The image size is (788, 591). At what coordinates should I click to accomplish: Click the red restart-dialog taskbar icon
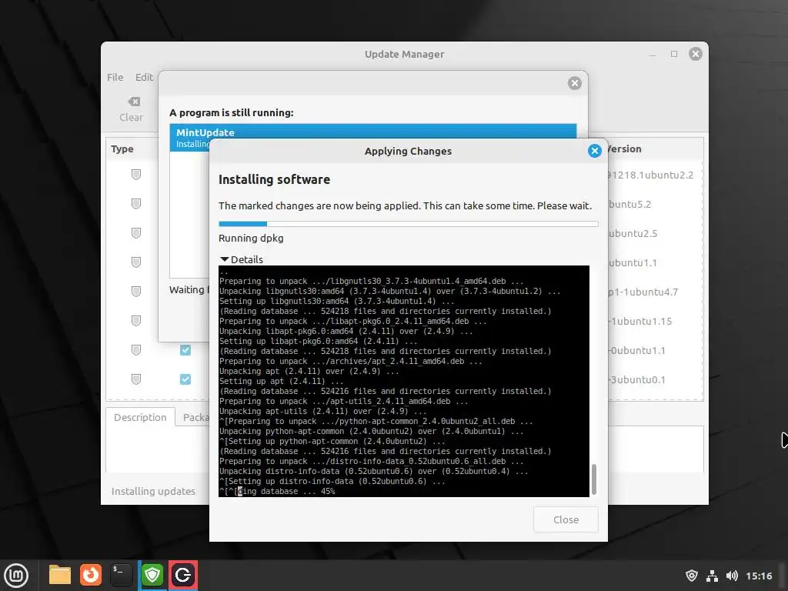[x=183, y=575]
